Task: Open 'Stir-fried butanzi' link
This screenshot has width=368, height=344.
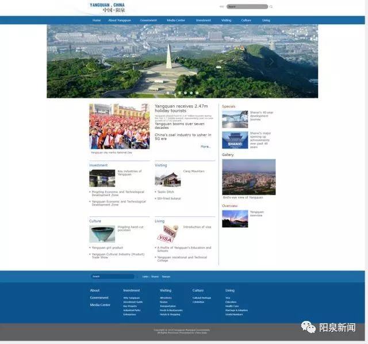Action: point(169,198)
